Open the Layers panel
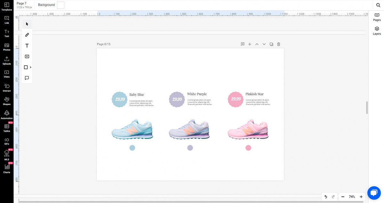This screenshot has height=203, width=384. click(x=377, y=31)
